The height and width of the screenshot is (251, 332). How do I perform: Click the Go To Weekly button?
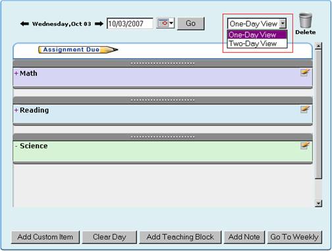[x=294, y=237]
